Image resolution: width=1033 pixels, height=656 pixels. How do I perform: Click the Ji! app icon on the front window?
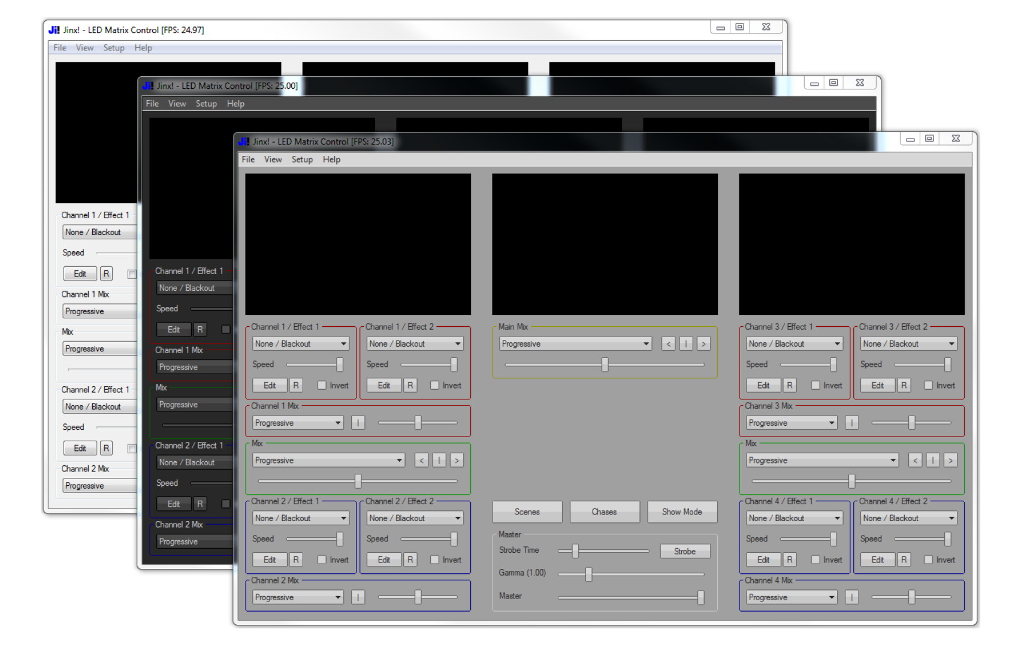(x=243, y=142)
